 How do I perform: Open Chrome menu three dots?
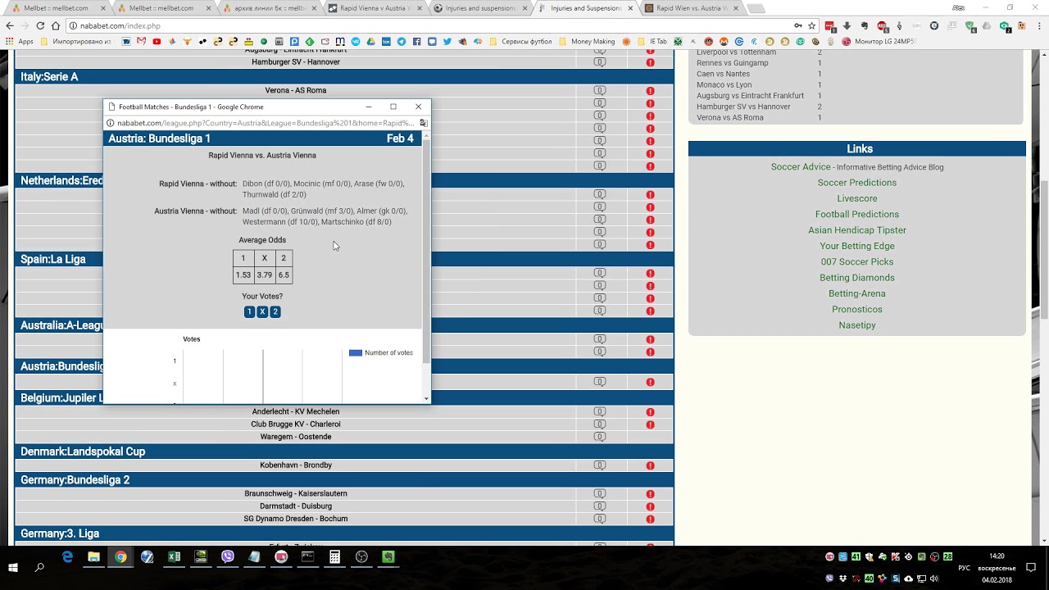pyautogui.click(x=1038, y=25)
